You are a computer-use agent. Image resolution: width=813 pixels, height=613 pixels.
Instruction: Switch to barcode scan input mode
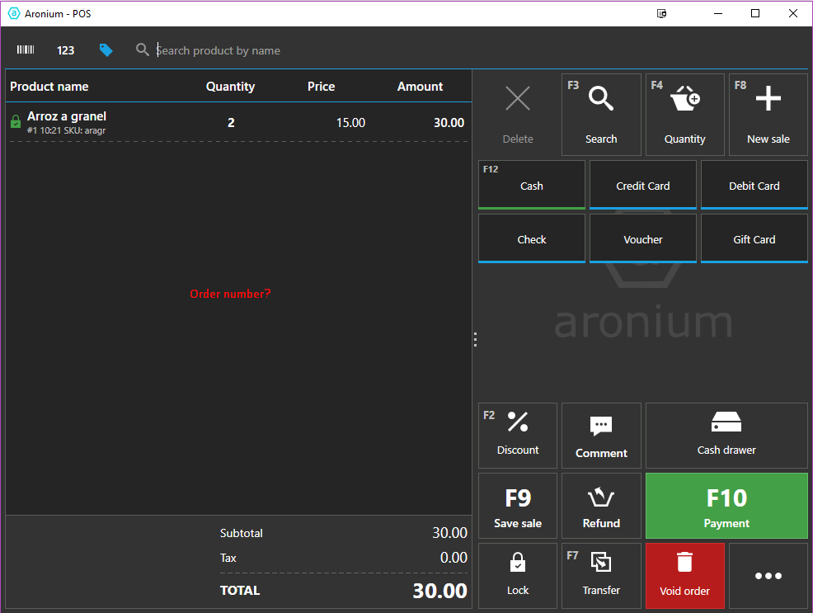(26, 50)
